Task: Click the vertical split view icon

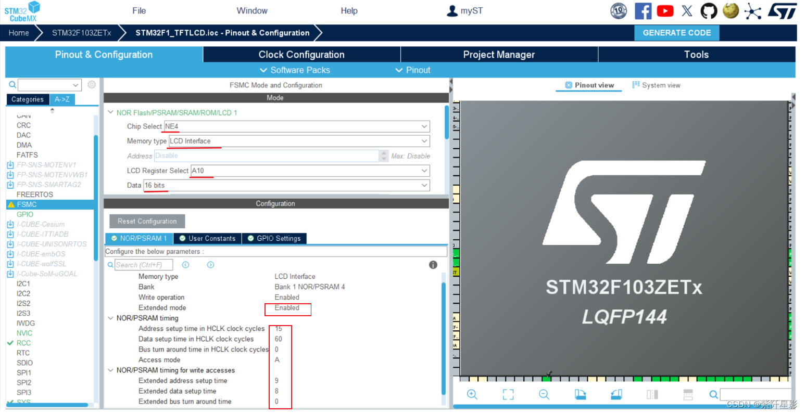Action: (652, 394)
